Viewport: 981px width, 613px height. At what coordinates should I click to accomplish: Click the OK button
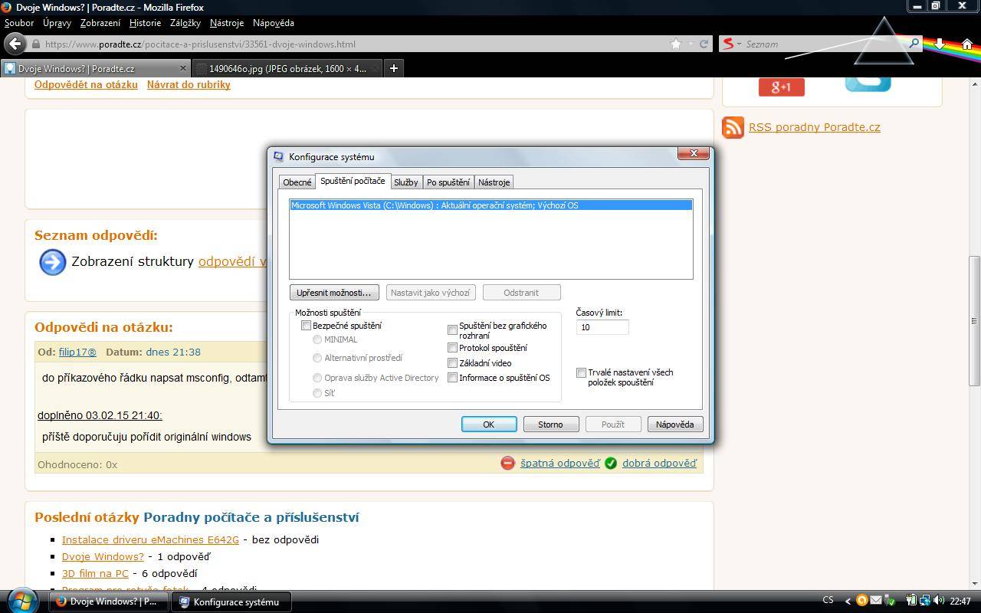pyautogui.click(x=489, y=425)
